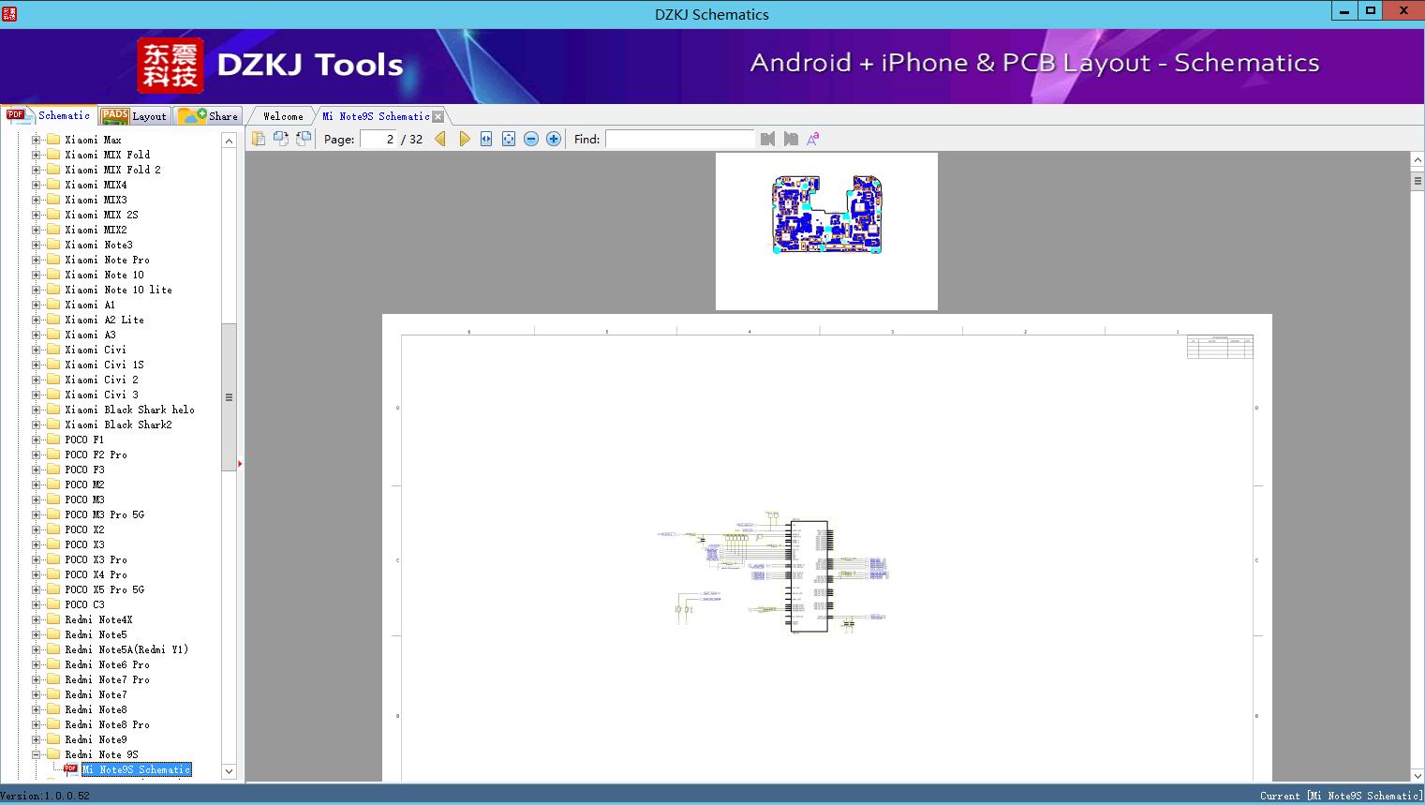Select Redmi Note7 Pro folder
The image size is (1425, 805).
click(x=107, y=679)
